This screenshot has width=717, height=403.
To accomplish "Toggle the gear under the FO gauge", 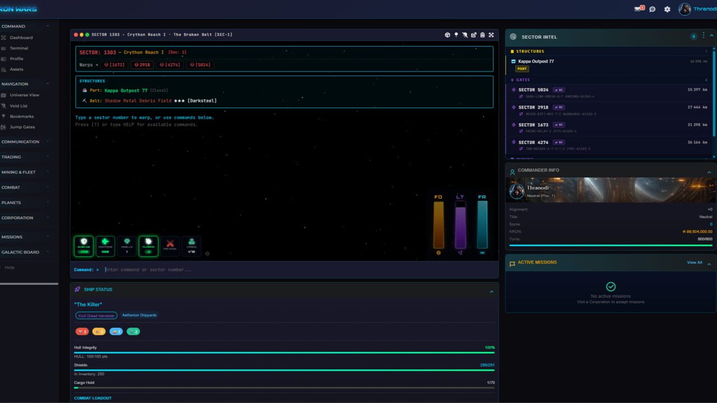I will (438, 253).
